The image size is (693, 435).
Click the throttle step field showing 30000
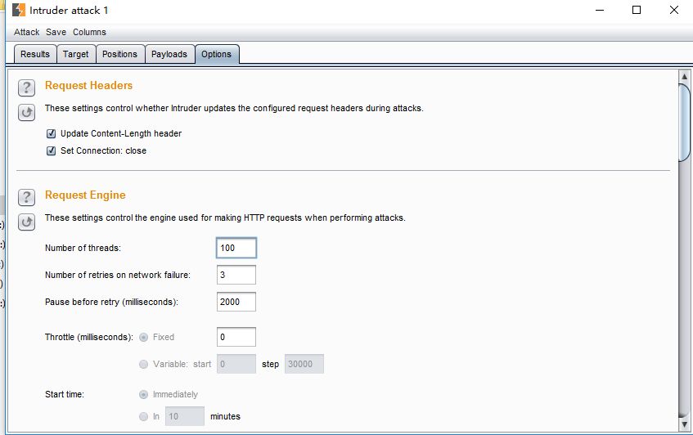tap(304, 364)
